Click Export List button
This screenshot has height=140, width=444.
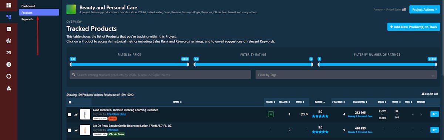(430, 94)
